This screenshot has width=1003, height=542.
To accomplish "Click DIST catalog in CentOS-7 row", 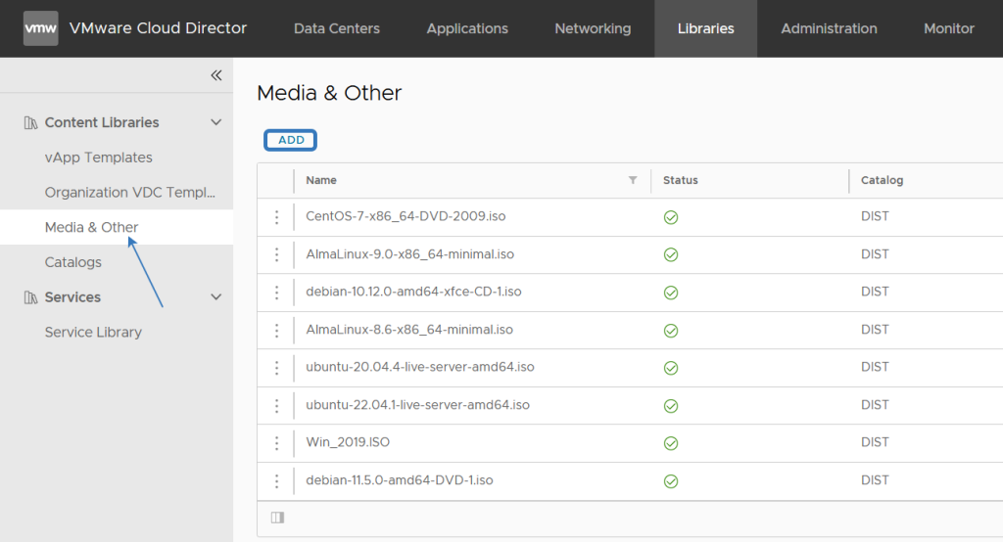I will [x=875, y=216].
